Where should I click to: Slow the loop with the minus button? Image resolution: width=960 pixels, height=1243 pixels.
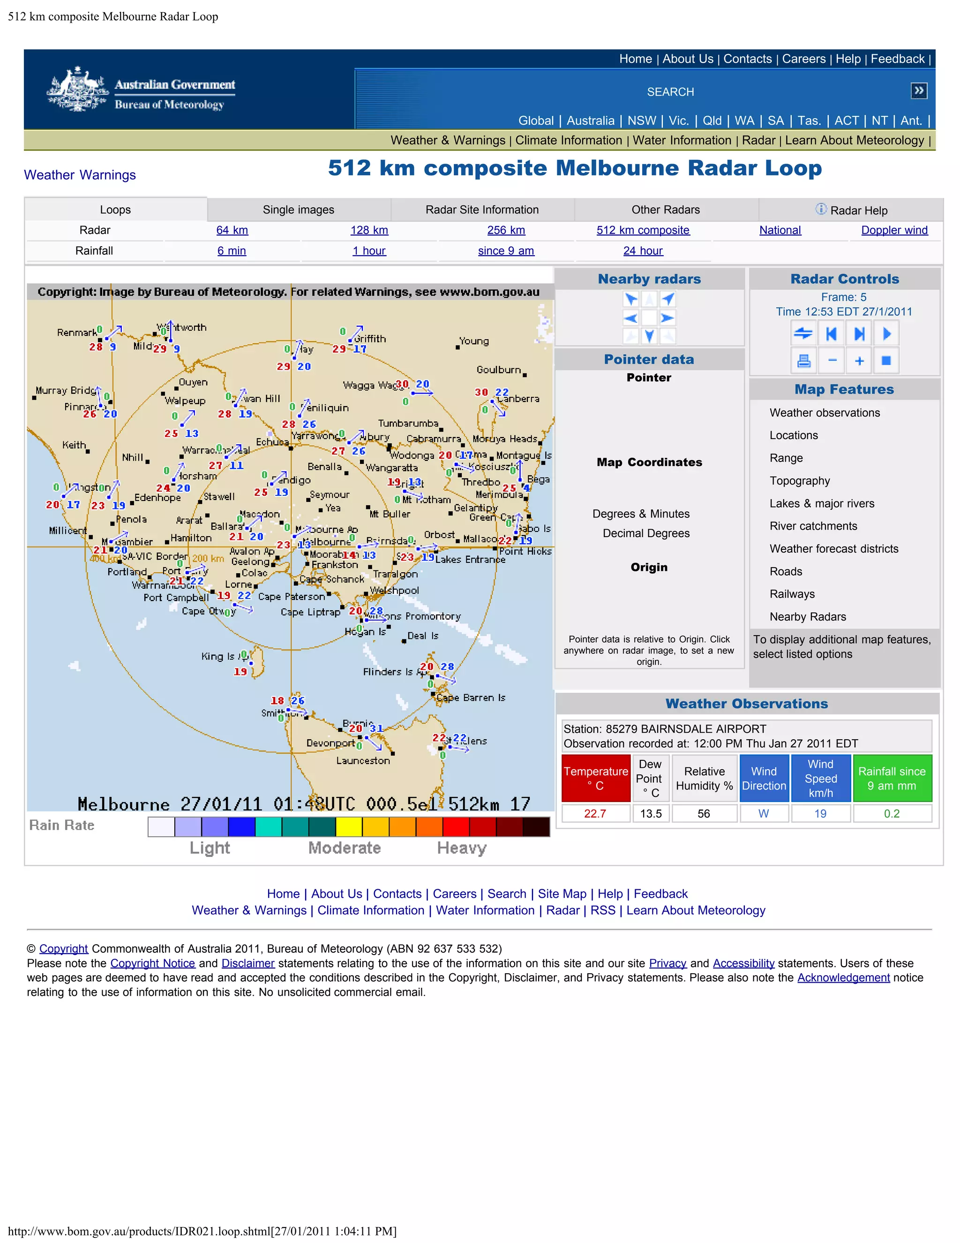coord(832,361)
